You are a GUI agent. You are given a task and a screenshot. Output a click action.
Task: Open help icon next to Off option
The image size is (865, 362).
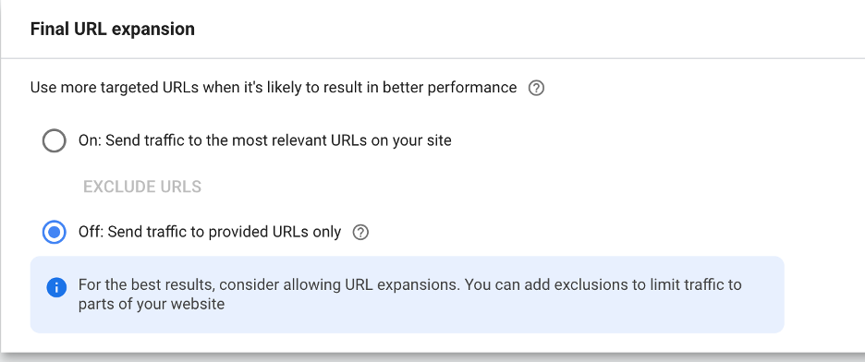click(360, 233)
